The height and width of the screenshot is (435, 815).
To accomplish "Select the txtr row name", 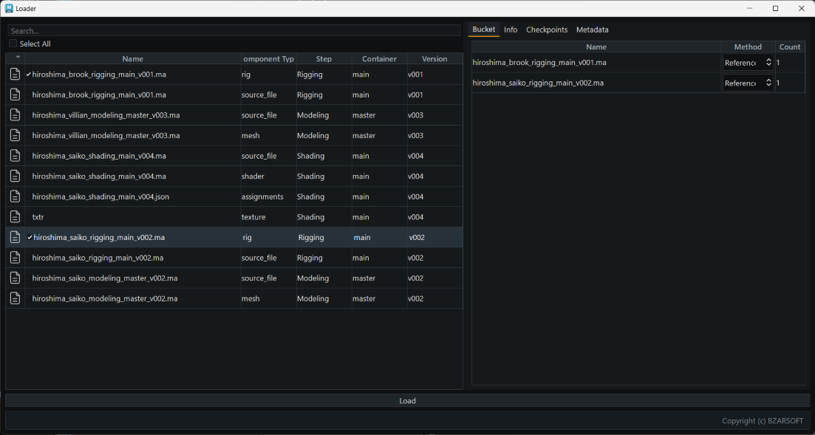I will 38,216.
